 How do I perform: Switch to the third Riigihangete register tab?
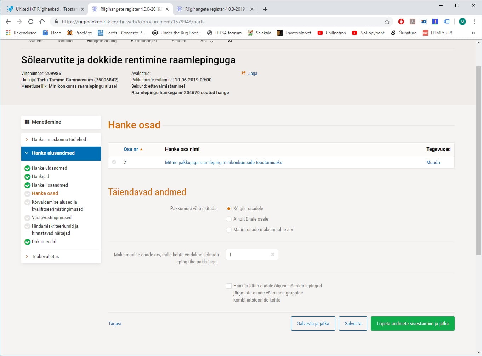coord(215,9)
